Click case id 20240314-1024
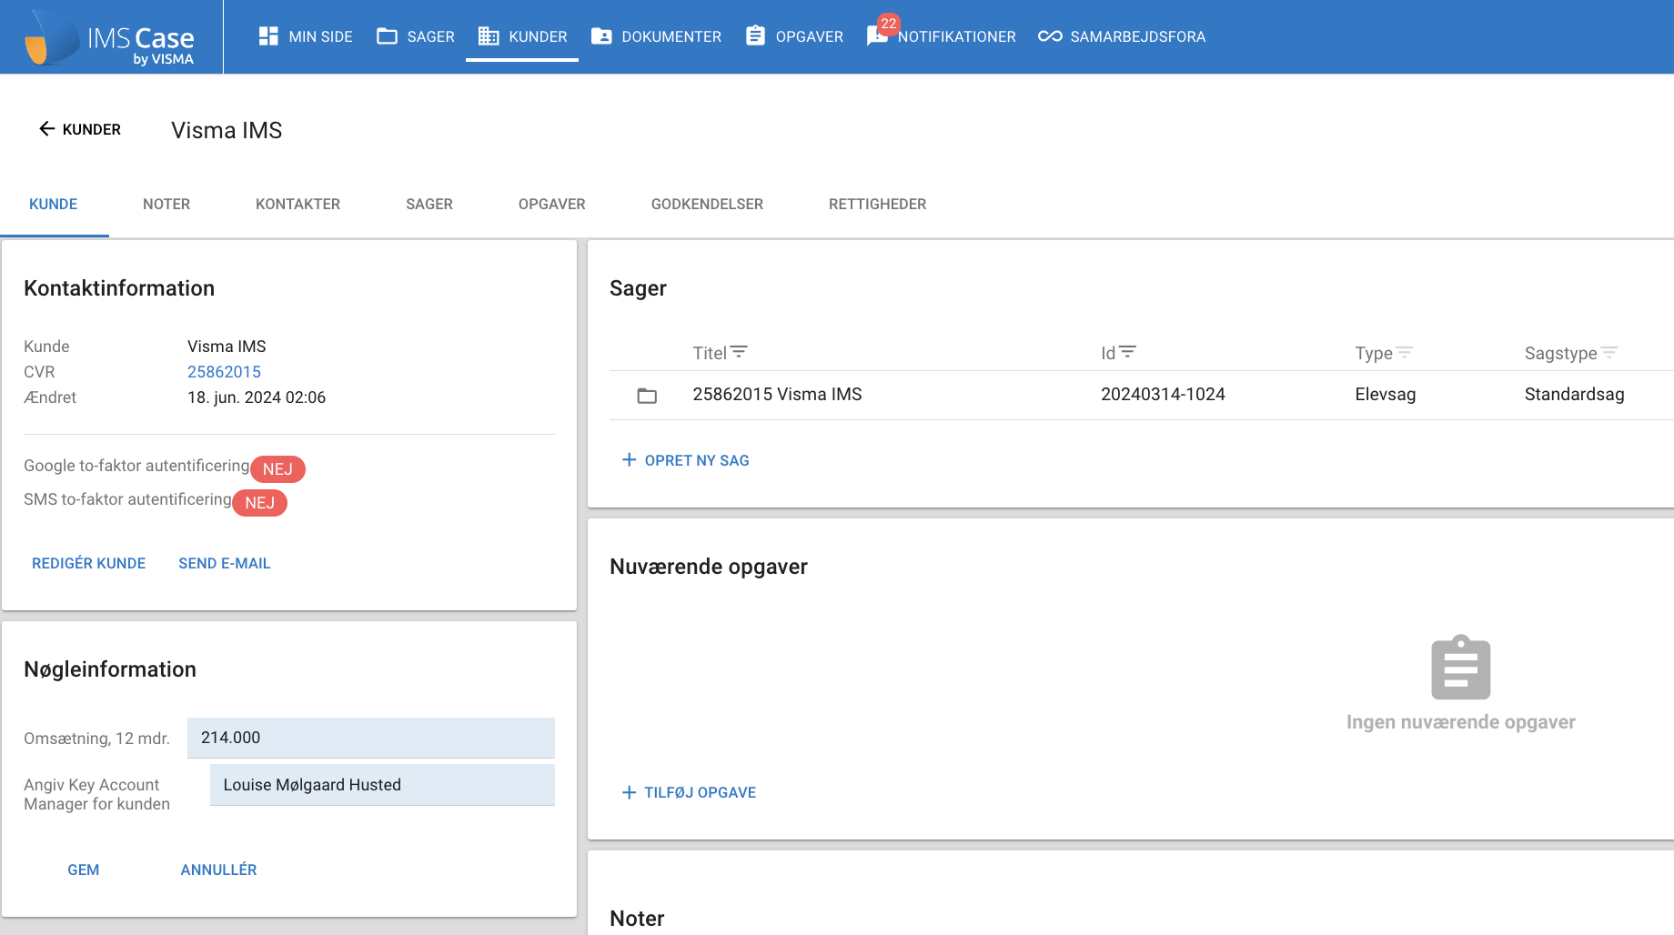Screen dimensions: 1674x935 click(x=1163, y=394)
